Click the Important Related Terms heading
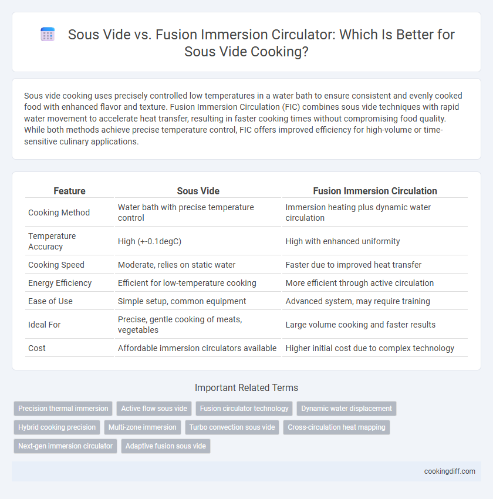This screenshot has height=499, width=493. [x=246, y=387]
